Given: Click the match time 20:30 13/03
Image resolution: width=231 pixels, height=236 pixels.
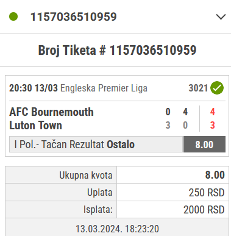Looking at the screenshot, I should pyautogui.click(x=34, y=88).
